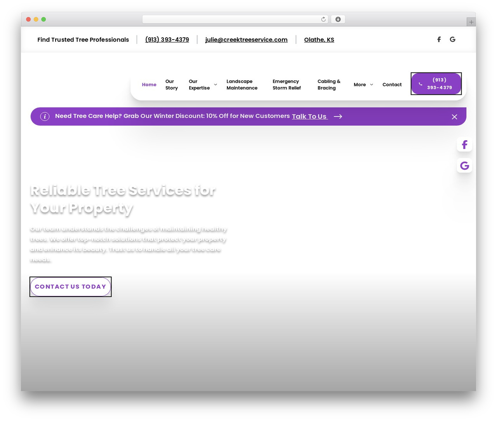Click the purple (913) 393-4379 call button

tap(436, 84)
